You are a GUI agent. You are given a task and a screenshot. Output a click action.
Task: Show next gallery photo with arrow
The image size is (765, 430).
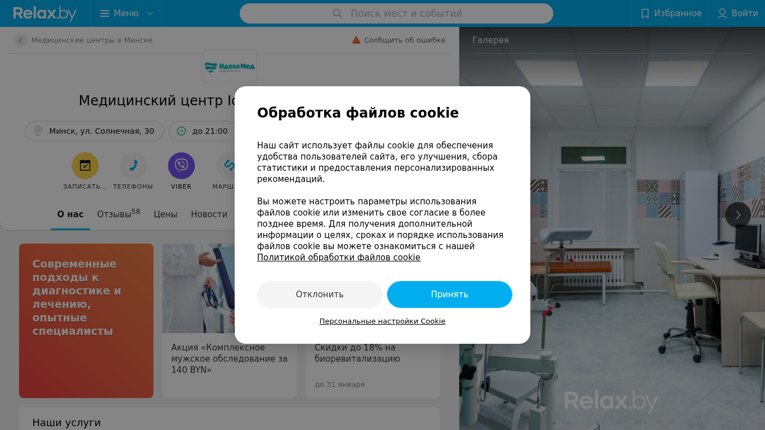pos(738,215)
